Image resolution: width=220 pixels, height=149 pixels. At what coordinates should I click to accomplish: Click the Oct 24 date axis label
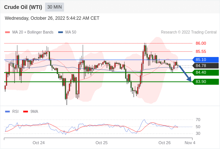click(x=38, y=143)
